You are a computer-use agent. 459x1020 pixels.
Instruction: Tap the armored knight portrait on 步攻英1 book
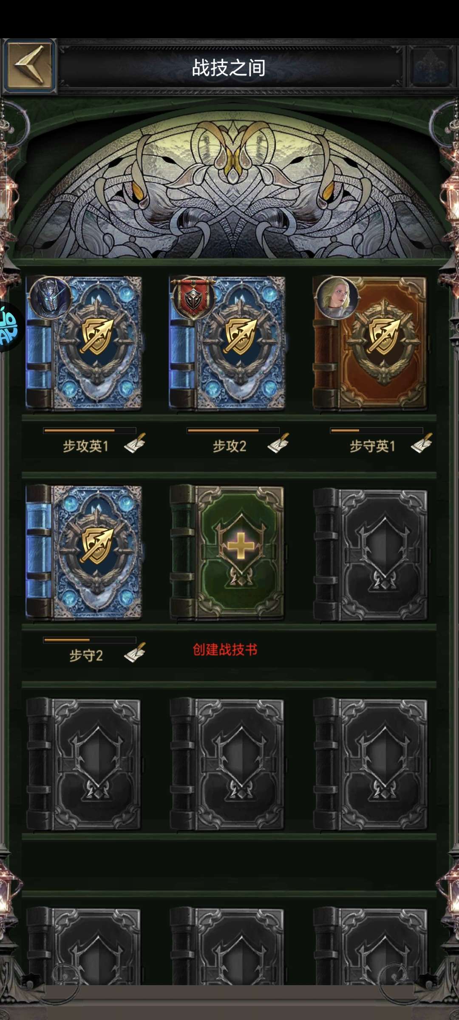(x=50, y=298)
